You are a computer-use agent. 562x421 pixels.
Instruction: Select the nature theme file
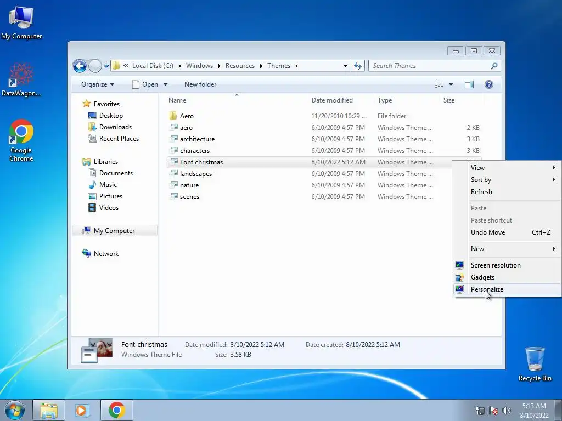pos(189,185)
